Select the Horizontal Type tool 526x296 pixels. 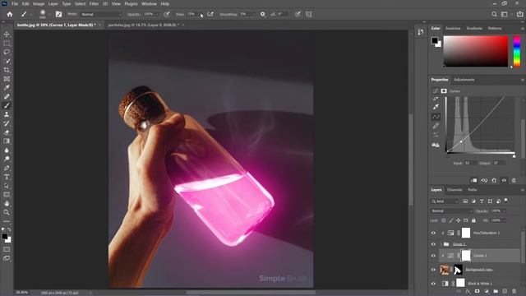[x=7, y=177]
